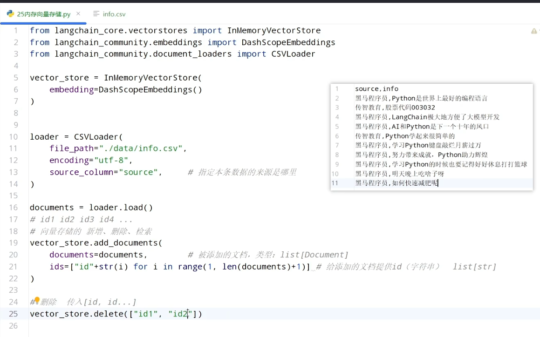
Task: Click DashScopeEmbeddings() on line 6
Action: (x=150, y=90)
